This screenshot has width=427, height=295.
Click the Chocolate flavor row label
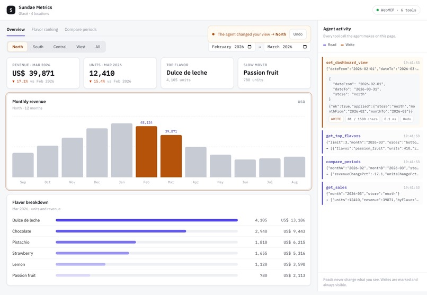click(x=22, y=231)
